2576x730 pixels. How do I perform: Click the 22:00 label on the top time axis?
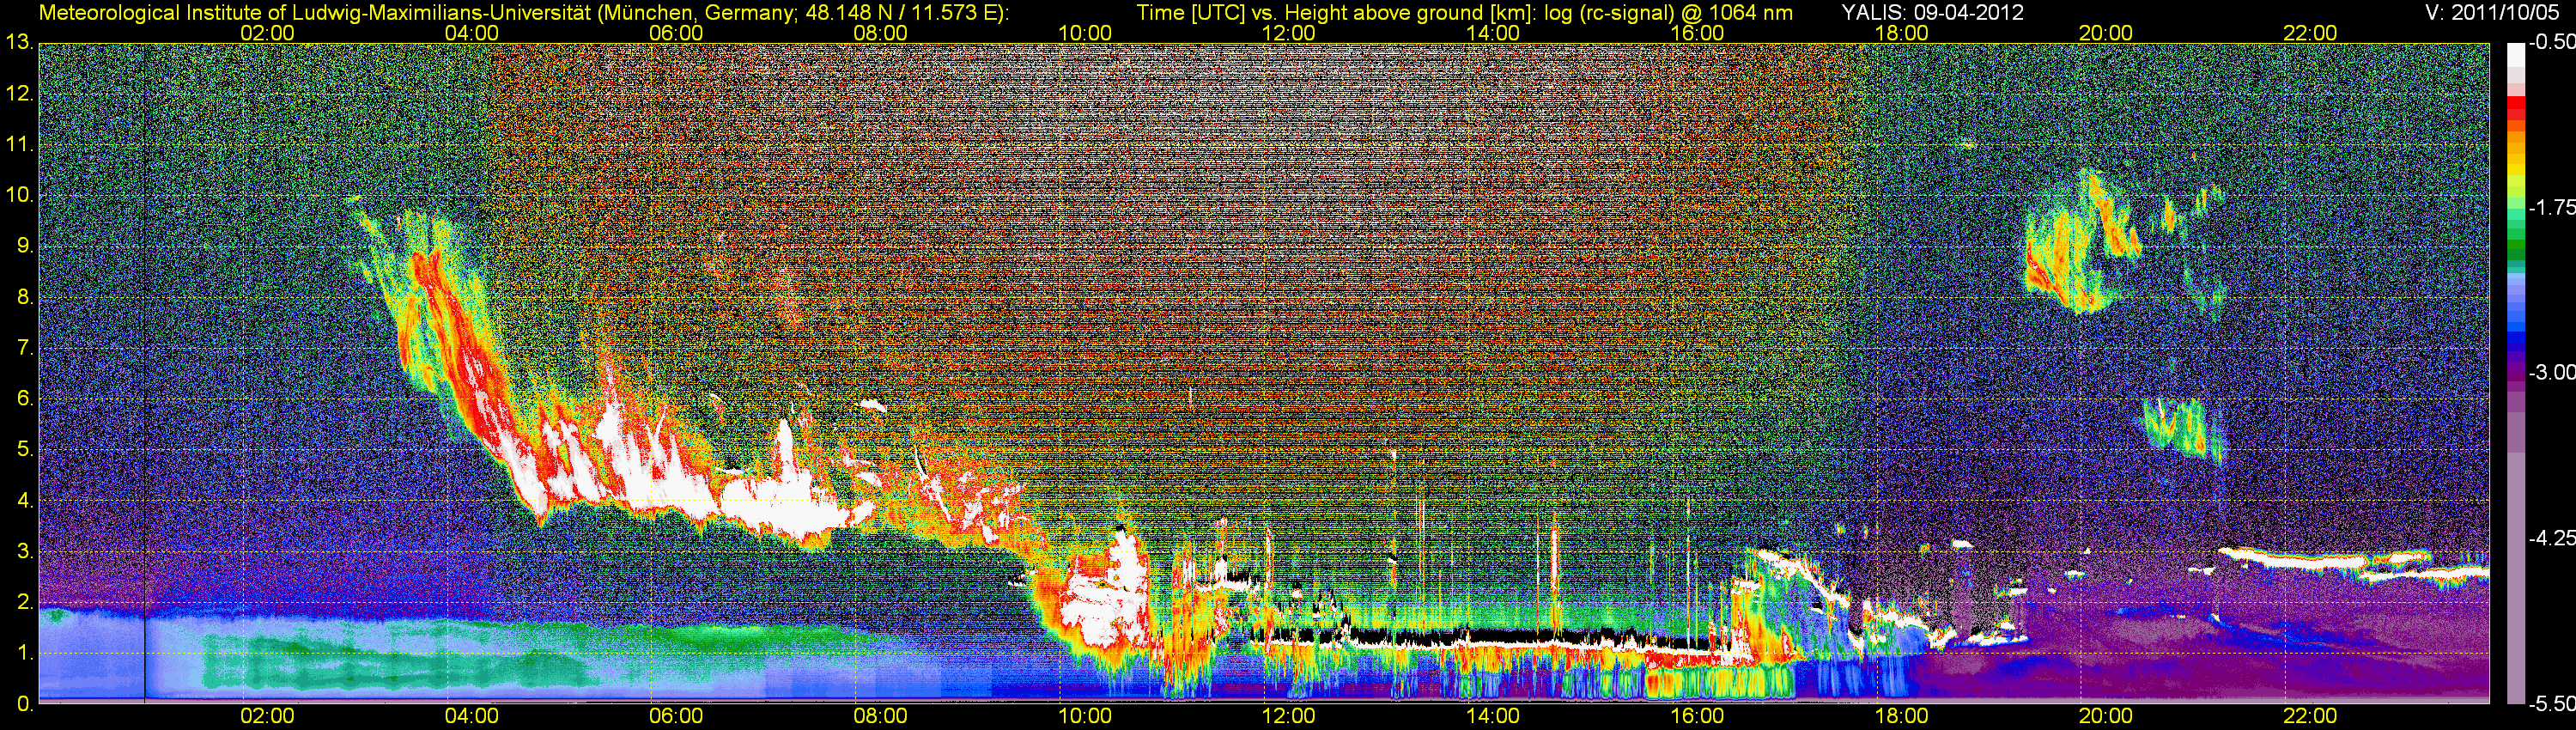pos(2311,33)
